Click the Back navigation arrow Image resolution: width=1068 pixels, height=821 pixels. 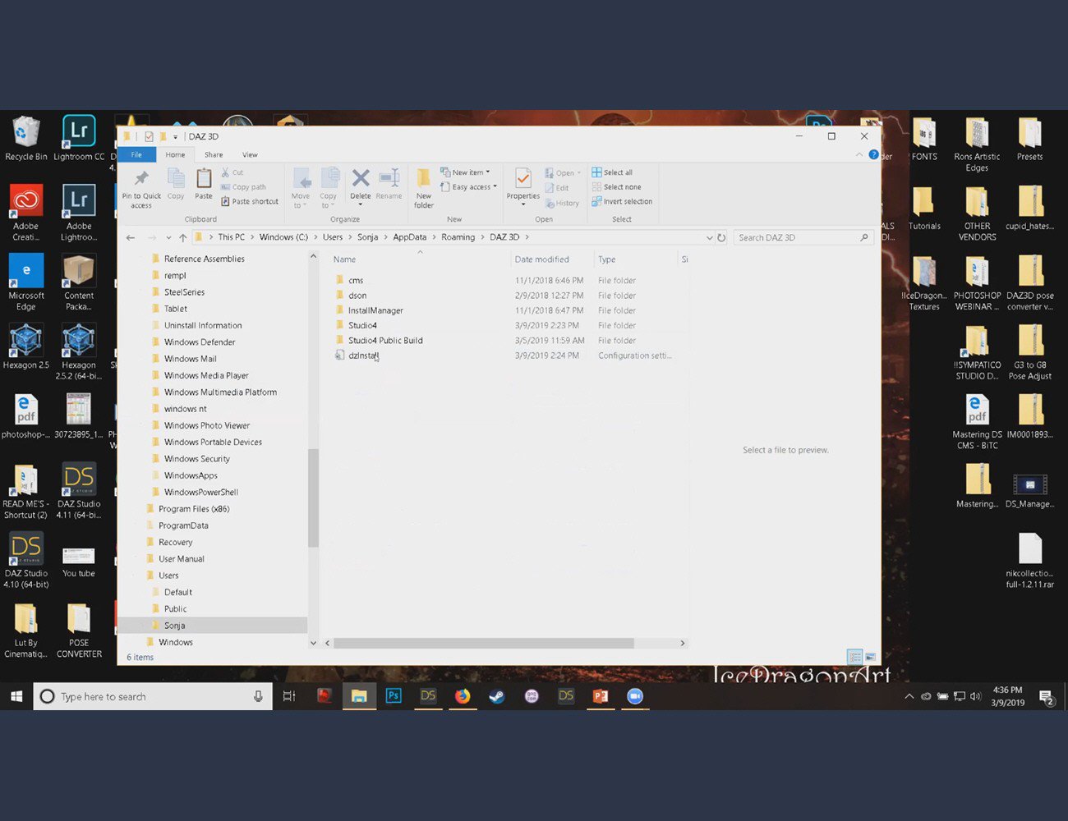[x=131, y=237]
